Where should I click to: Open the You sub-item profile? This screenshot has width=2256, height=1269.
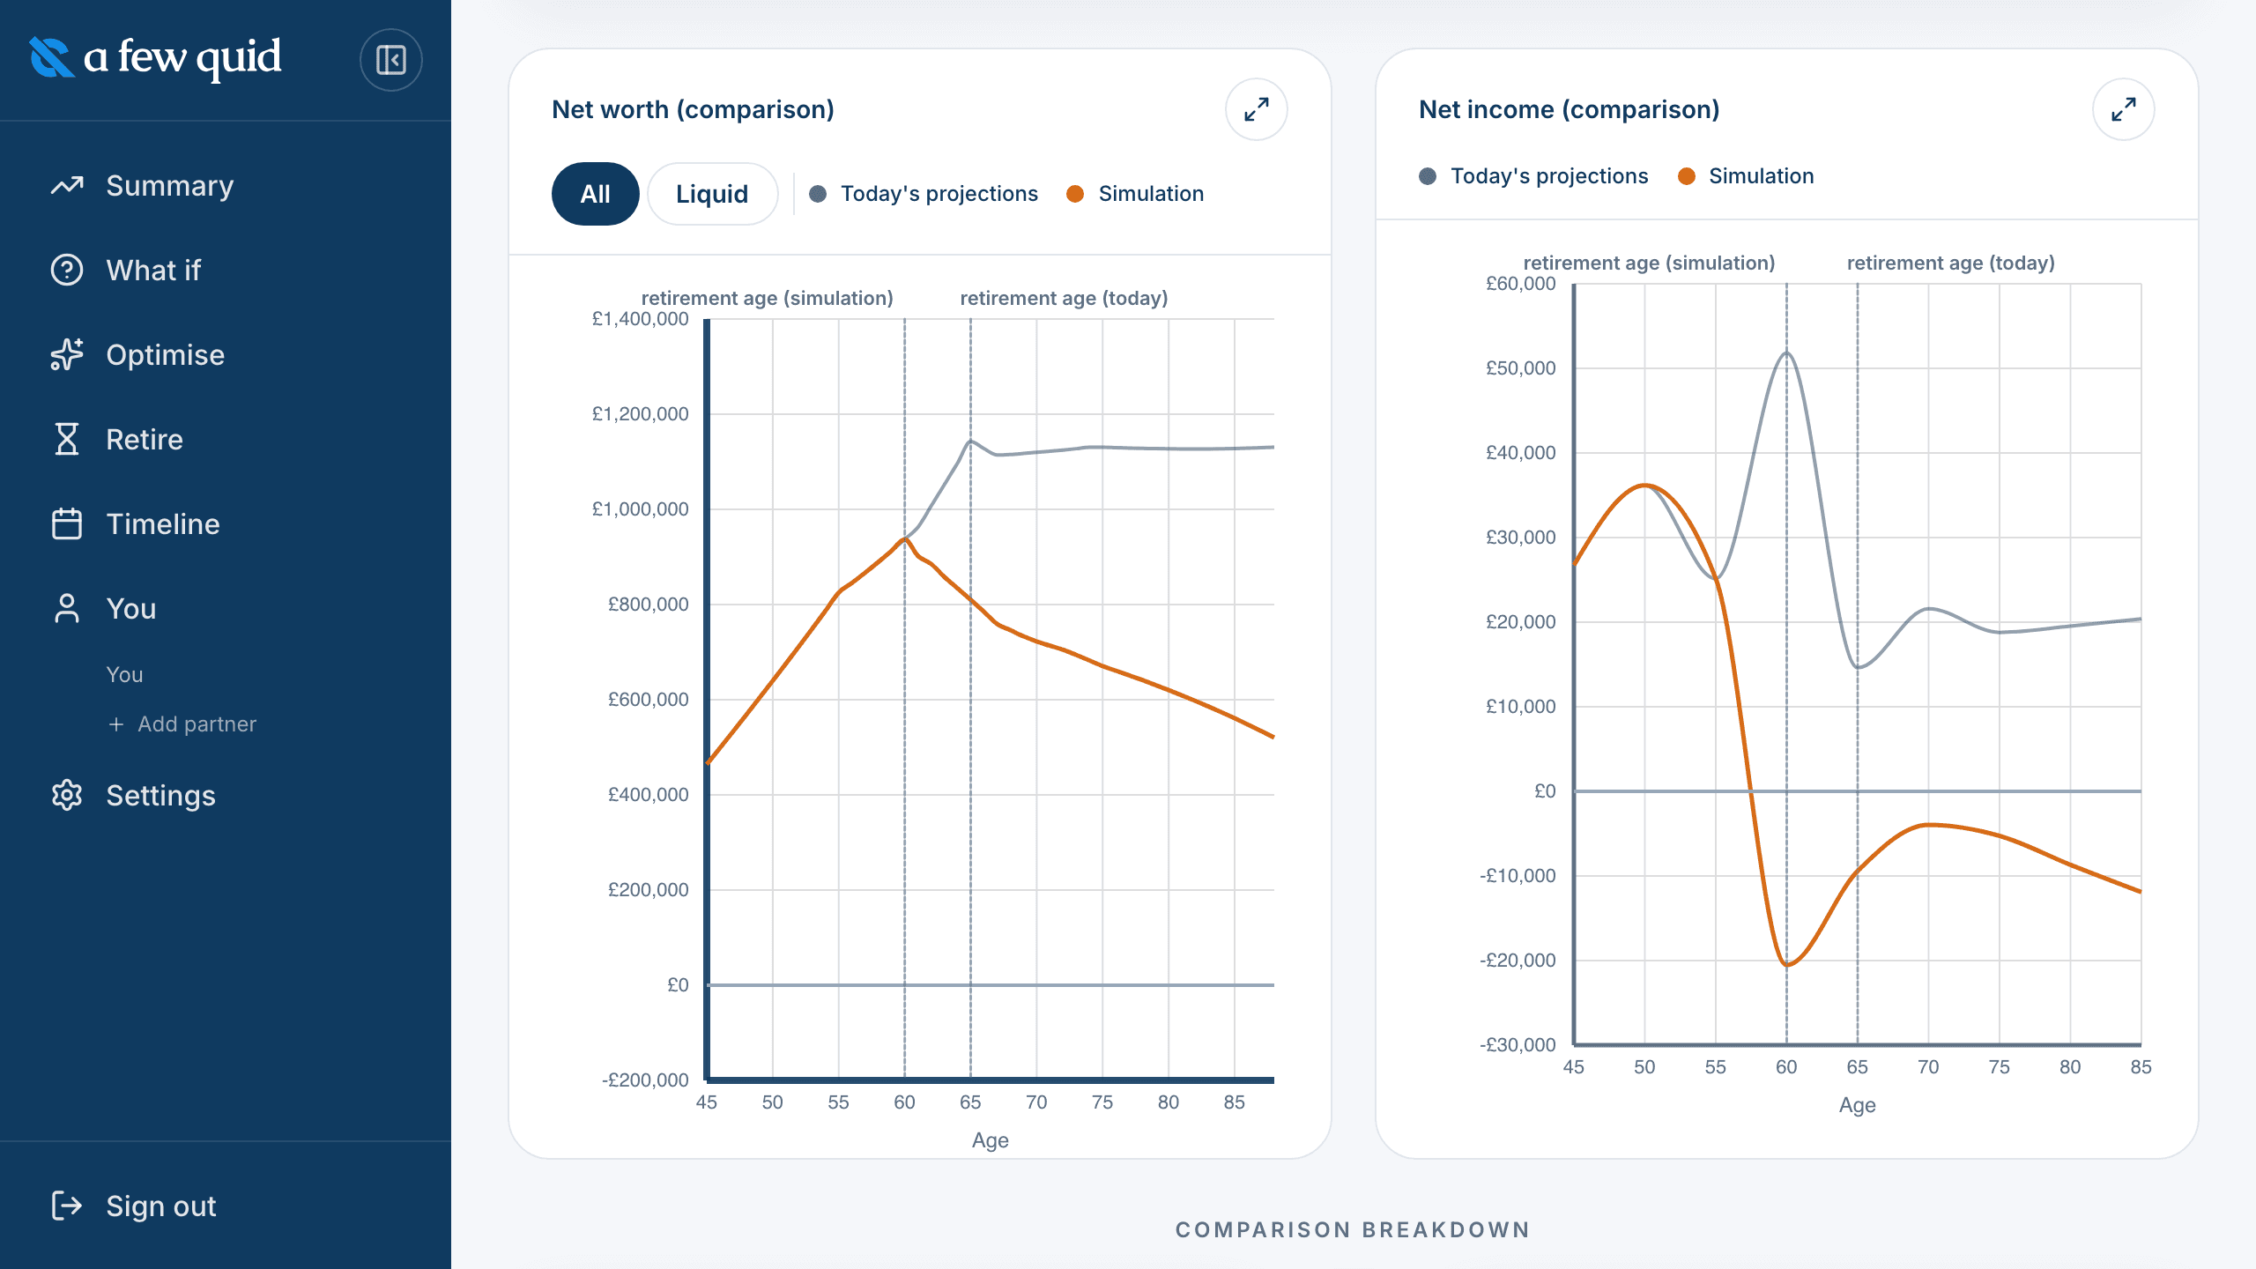coord(124,675)
